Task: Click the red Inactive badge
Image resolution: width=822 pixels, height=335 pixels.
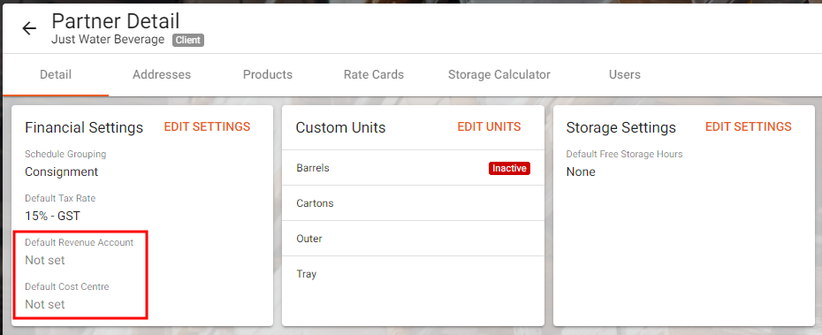Action: [510, 168]
